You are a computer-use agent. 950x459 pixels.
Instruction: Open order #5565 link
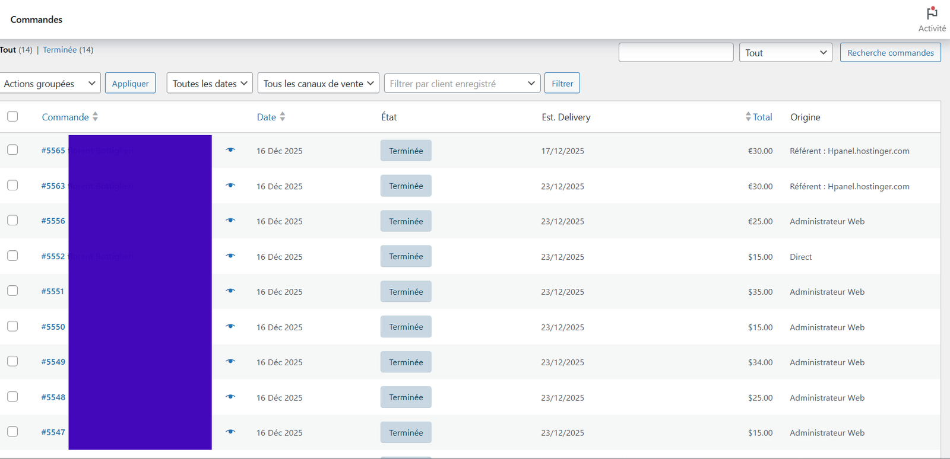coord(53,151)
